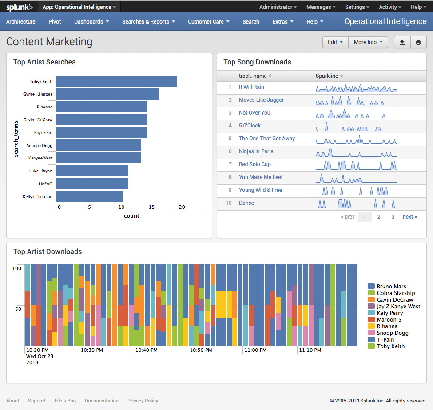Click the Kanye+West bar
This screenshot has height=410, width=433.
coord(98,158)
